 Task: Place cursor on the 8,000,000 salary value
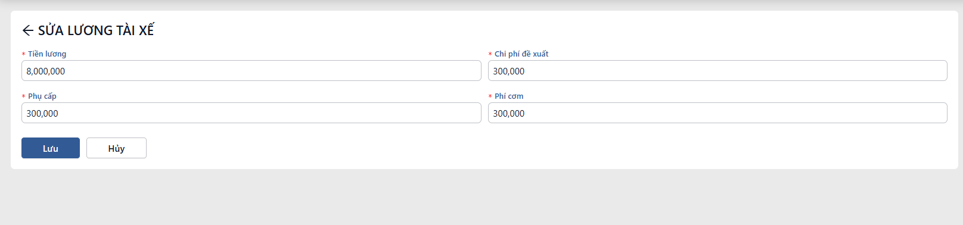46,71
